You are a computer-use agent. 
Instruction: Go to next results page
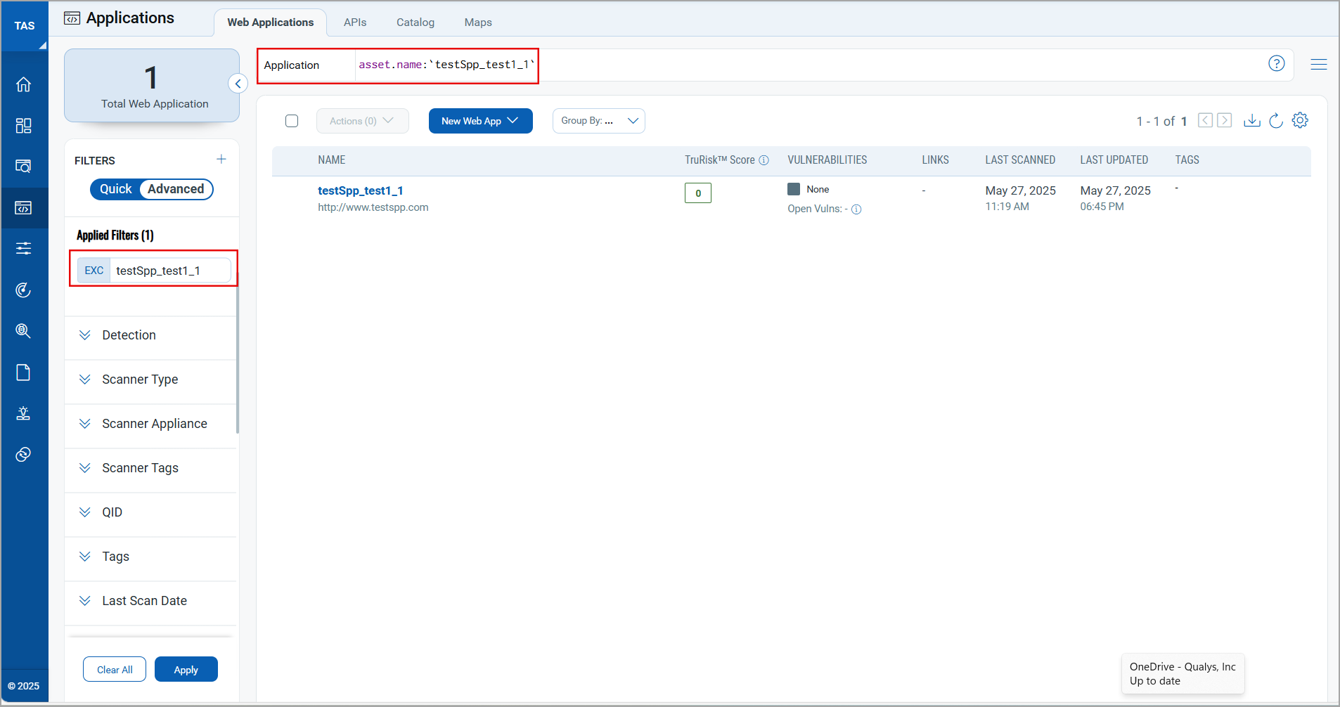[1224, 120]
